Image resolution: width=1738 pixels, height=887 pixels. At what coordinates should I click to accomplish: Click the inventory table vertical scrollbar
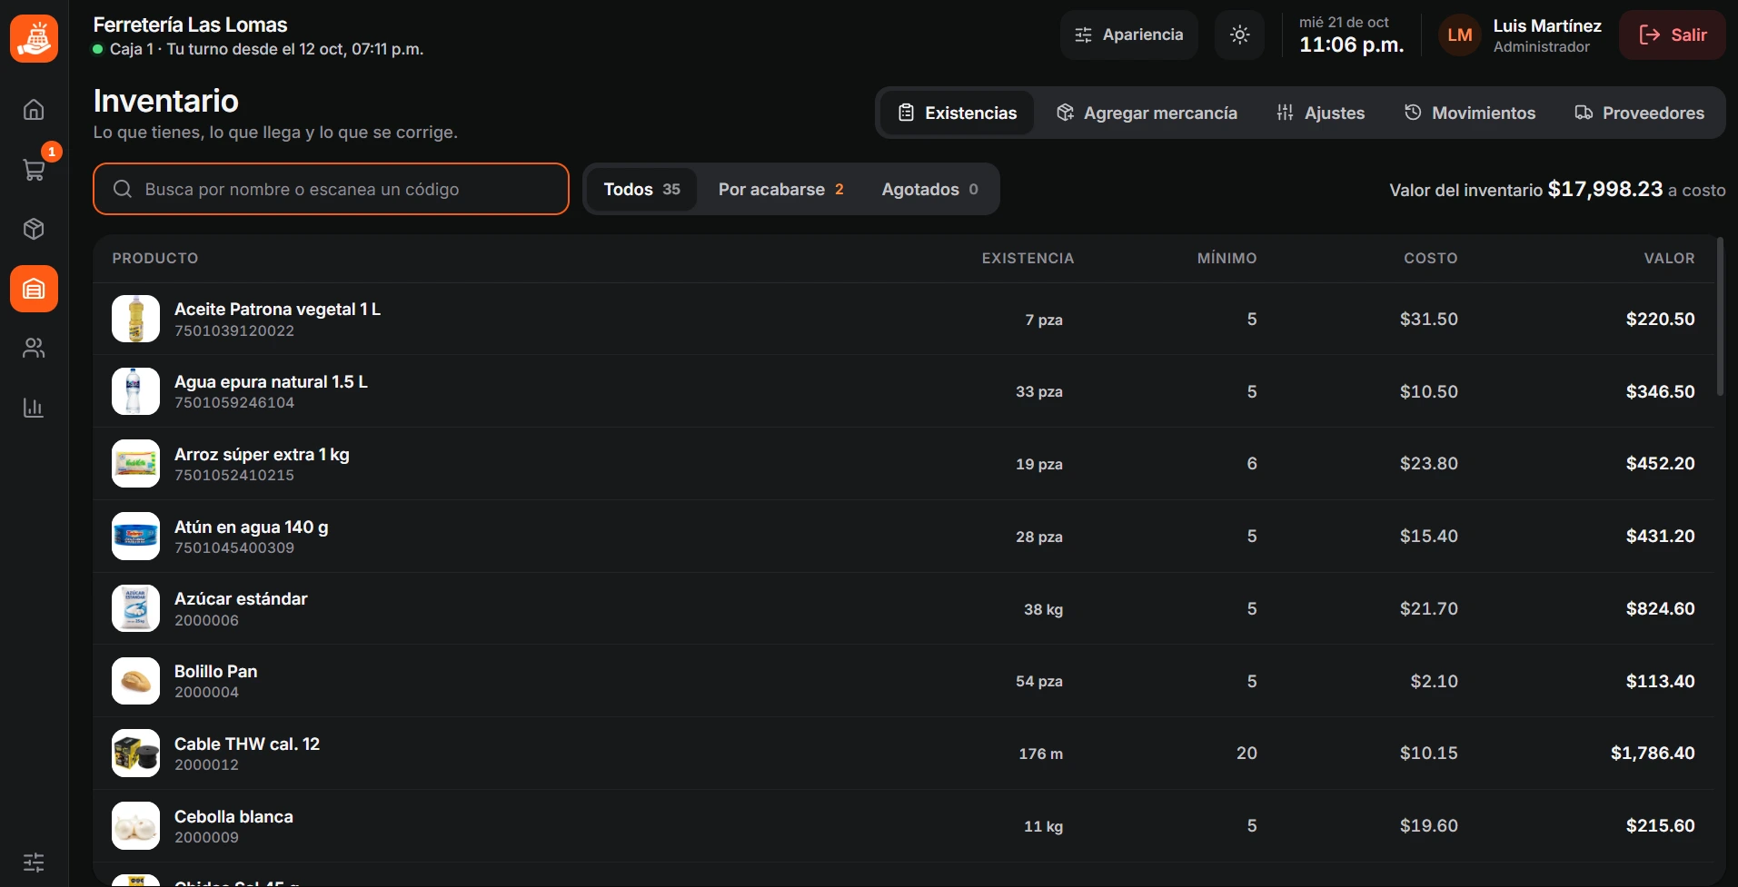click(x=1720, y=317)
